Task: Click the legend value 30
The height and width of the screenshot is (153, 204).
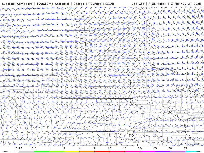Action: 170,148
